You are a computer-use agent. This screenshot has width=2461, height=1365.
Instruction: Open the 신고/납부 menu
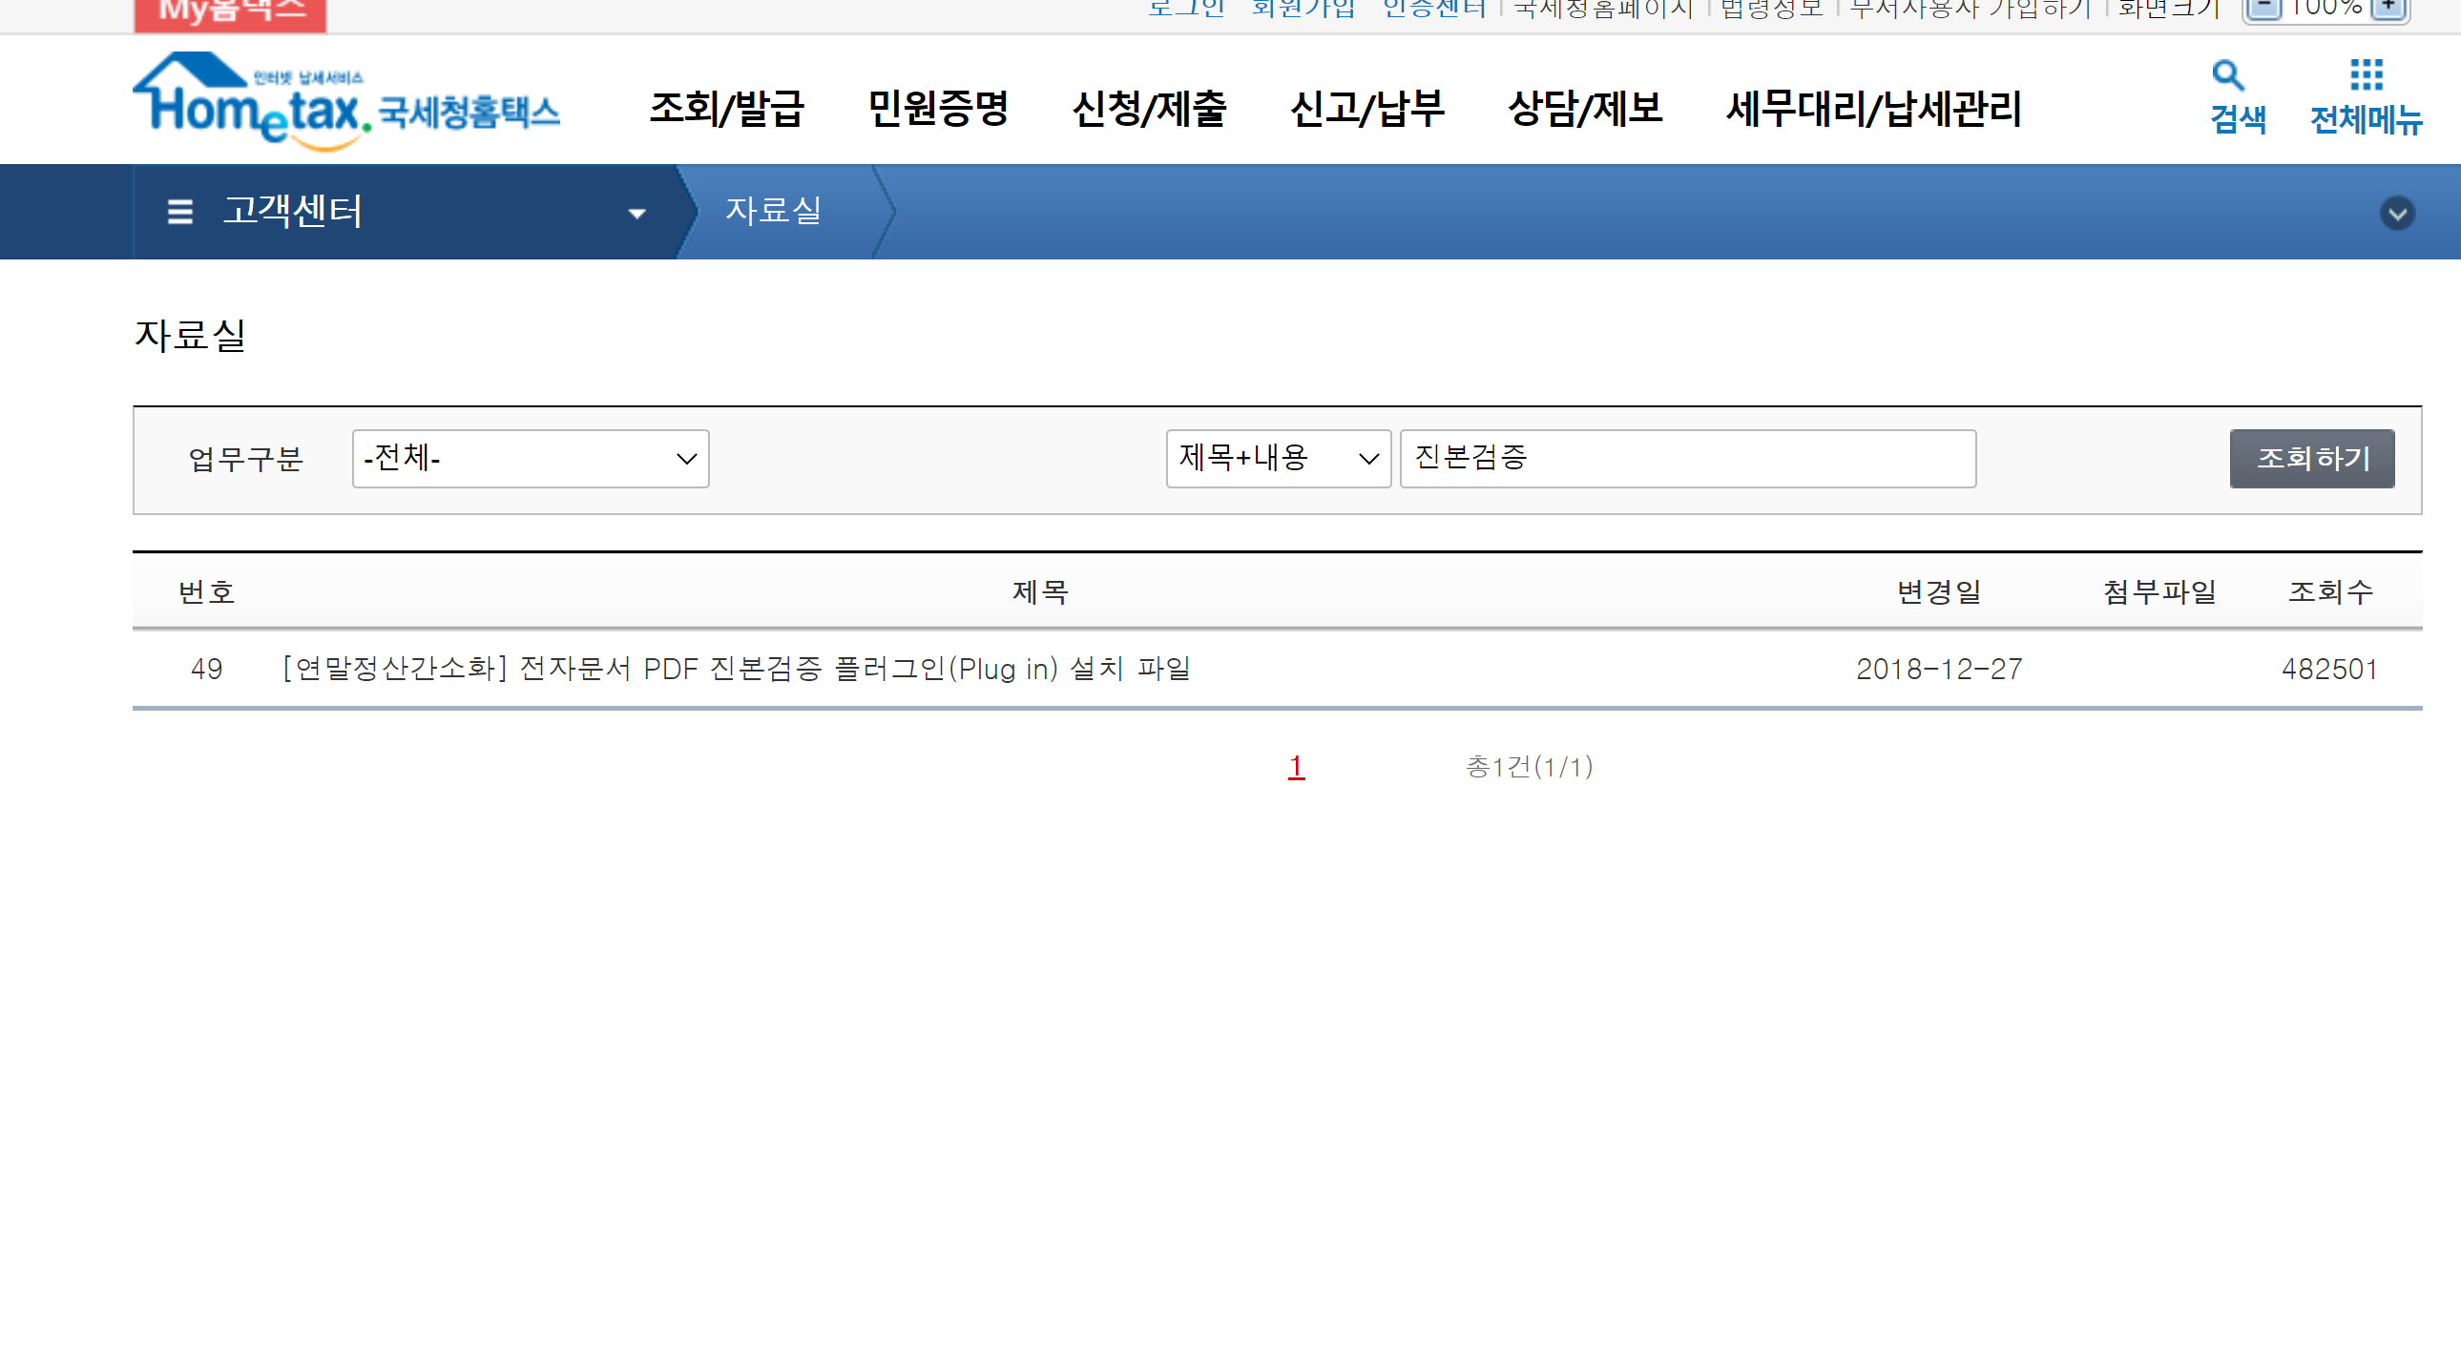click(1366, 108)
